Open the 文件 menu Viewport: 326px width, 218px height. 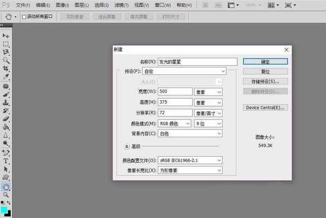pos(23,4)
